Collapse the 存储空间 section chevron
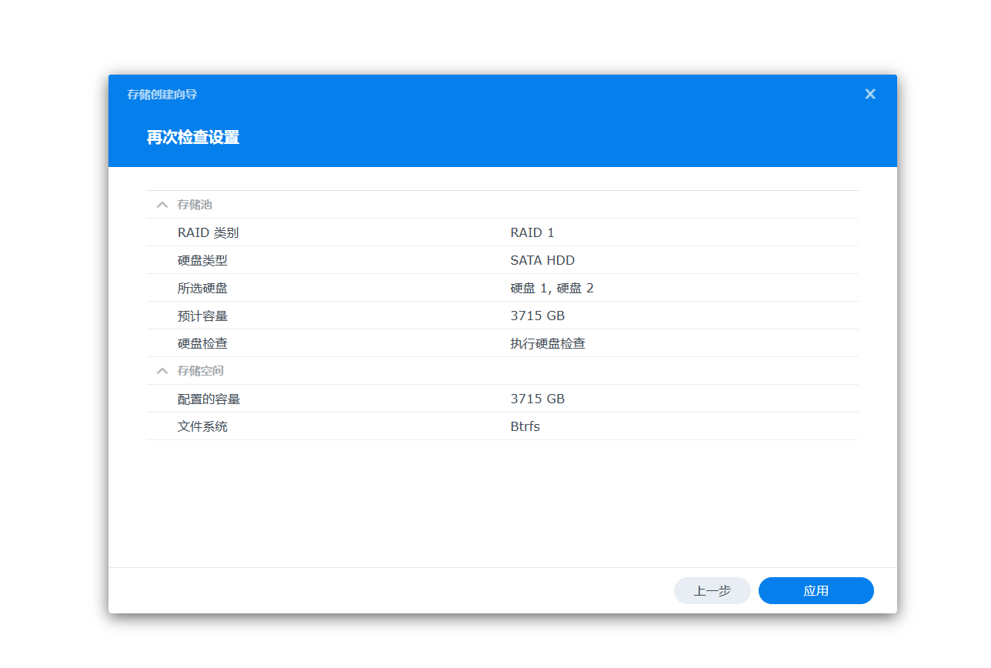The width and height of the screenshot is (991, 668). 162,371
